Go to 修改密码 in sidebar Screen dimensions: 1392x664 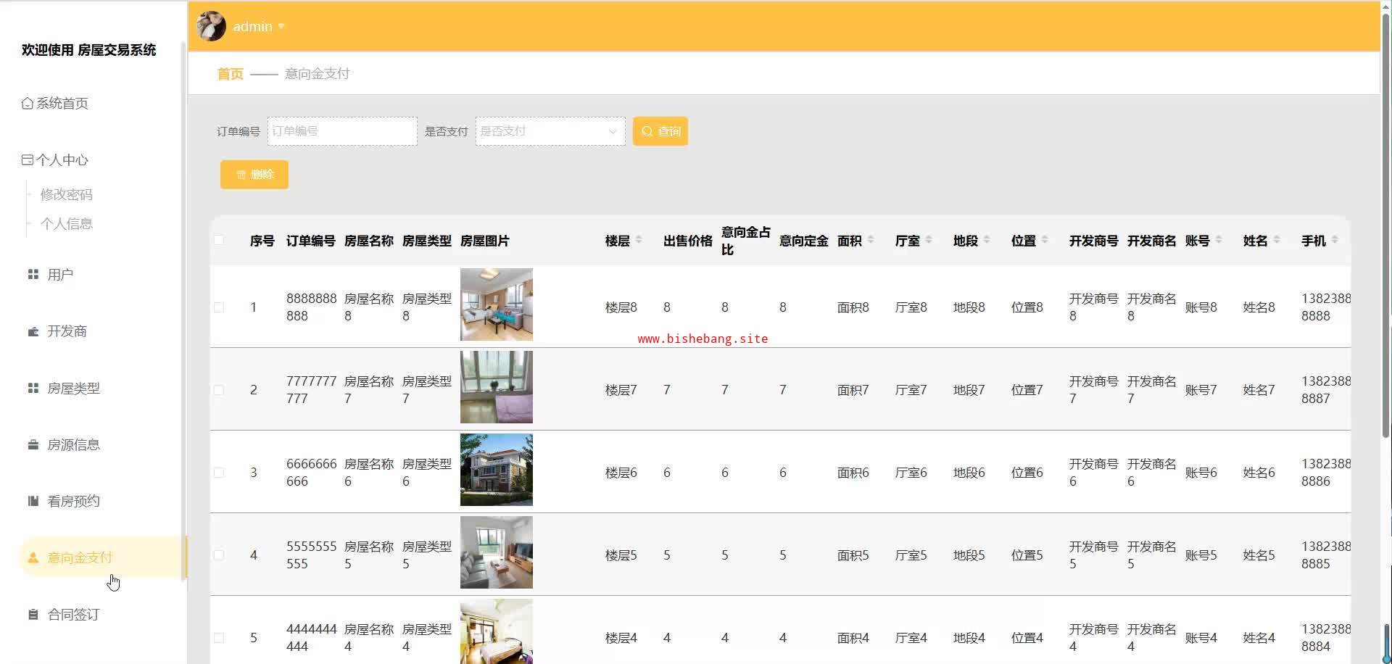tap(67, 195)
